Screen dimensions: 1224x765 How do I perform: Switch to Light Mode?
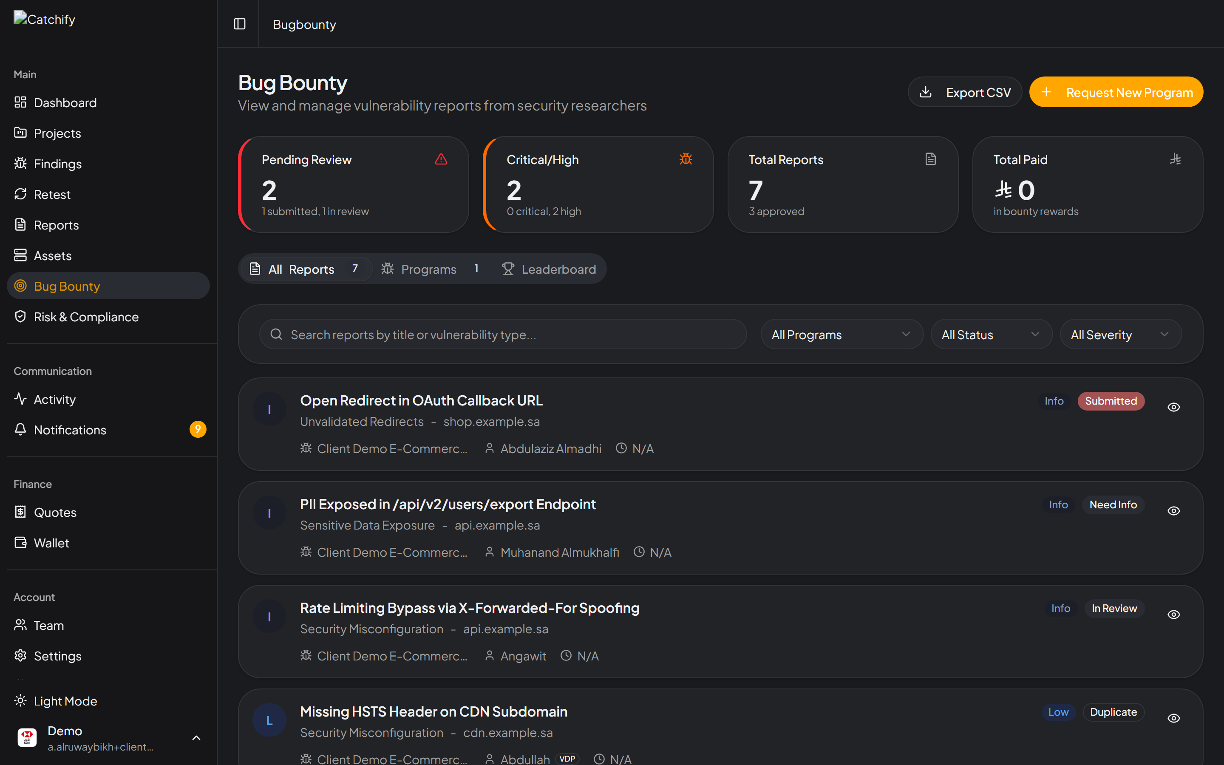click(65, 701)
